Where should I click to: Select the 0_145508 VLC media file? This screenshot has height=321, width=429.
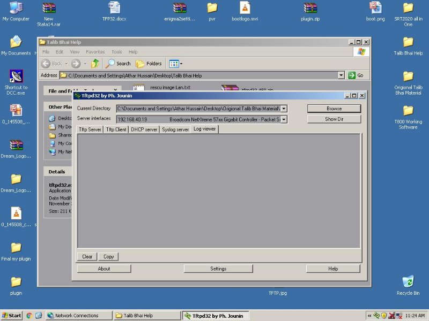tap(16, 217)
